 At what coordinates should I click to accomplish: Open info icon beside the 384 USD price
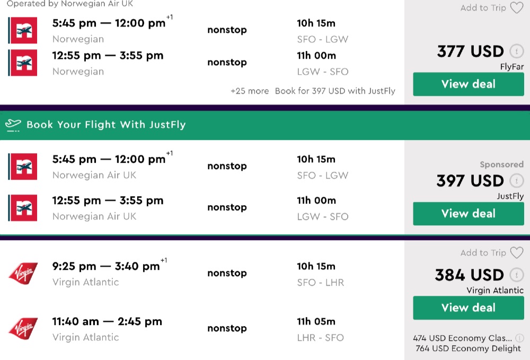[x=516, y=275]
